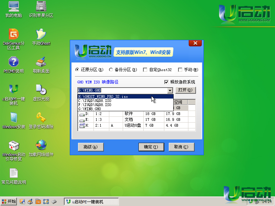This screenshot has height=206, width=275.
Task: Choose C:\IUQD\UQD8.ISO image path
Action: [x=103, y=101]
